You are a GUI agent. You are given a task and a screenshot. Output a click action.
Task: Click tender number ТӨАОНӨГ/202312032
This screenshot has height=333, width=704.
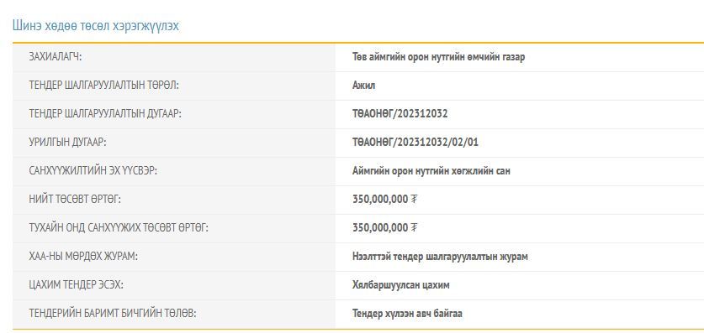coord(400,114)
